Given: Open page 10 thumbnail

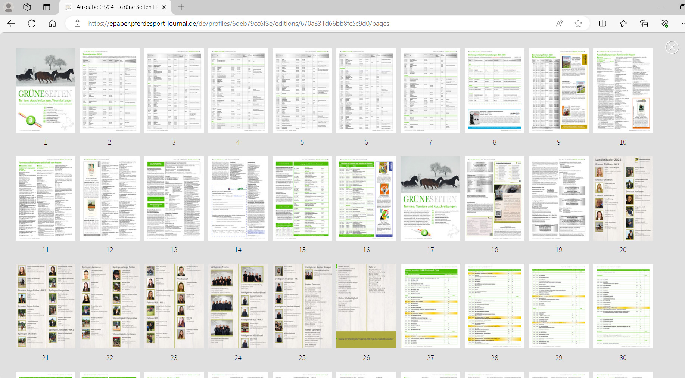Looking at the screenshot, I should [x=623, y=90].
